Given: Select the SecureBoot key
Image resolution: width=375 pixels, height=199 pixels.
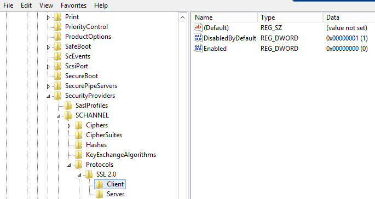Looking at the screenshot, I should (x=82, y=76).
